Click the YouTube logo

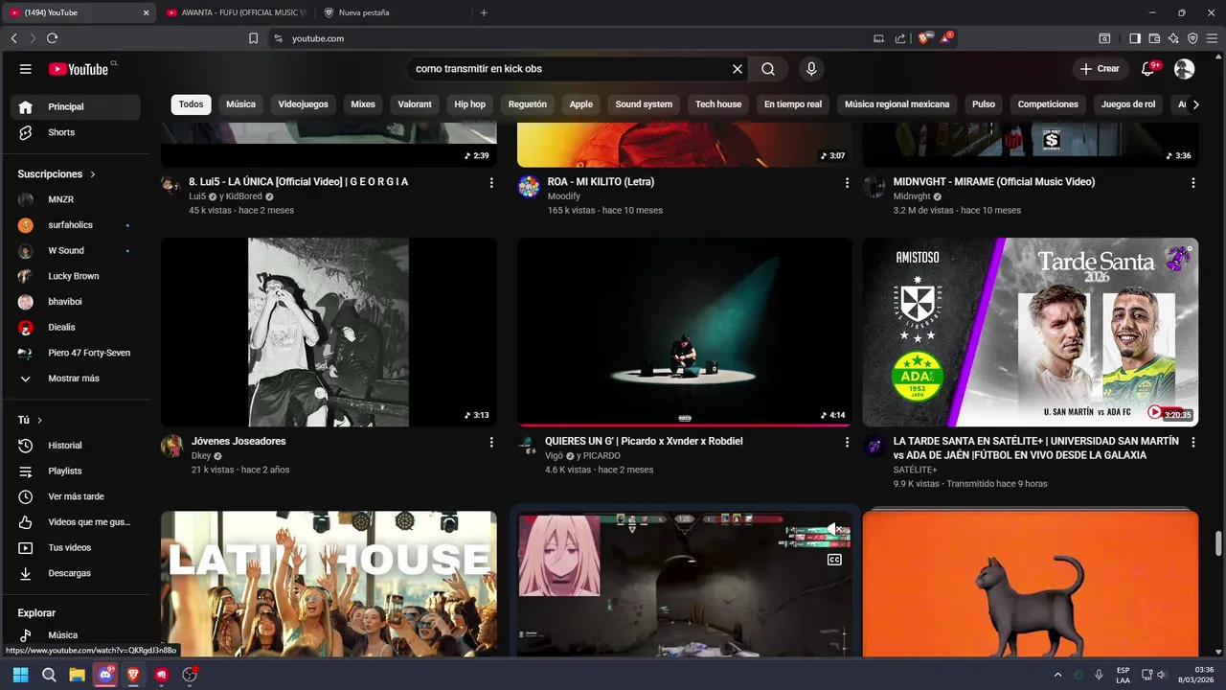coord(80,69)
